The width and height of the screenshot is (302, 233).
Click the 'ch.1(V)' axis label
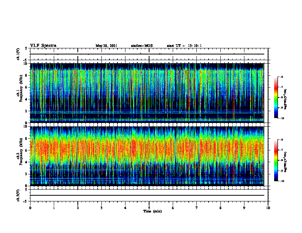18,54
